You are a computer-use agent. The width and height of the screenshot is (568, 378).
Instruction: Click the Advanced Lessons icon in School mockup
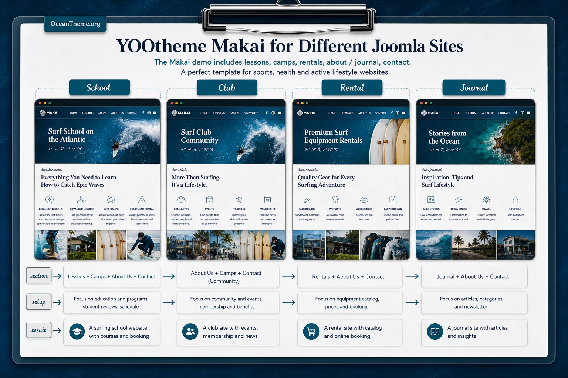click(81, 200)
